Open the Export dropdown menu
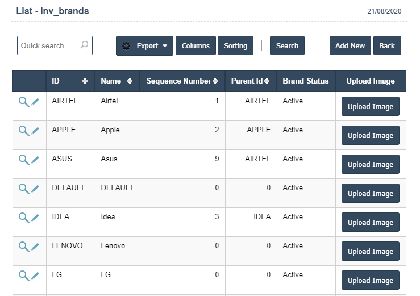Image resolution: width=420 pixels, height=296 pixels. click(x=145, y=46)
